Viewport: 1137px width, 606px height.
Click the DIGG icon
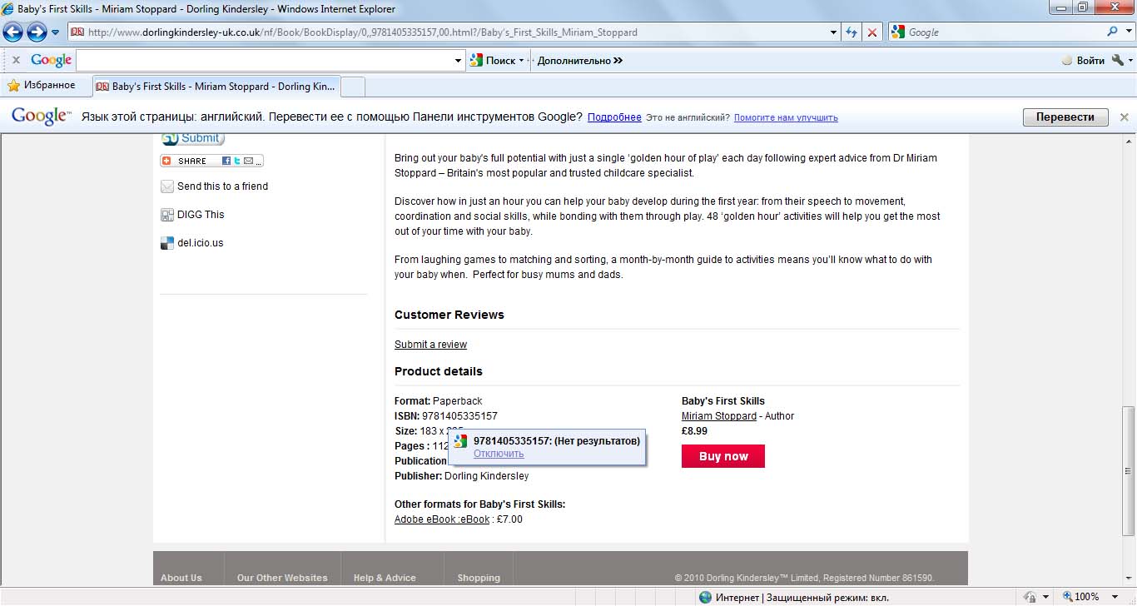point(167,215)
